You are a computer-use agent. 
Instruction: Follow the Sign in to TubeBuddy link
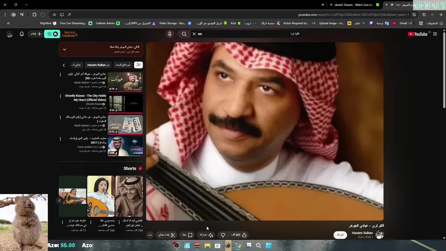tap(70, 34)
